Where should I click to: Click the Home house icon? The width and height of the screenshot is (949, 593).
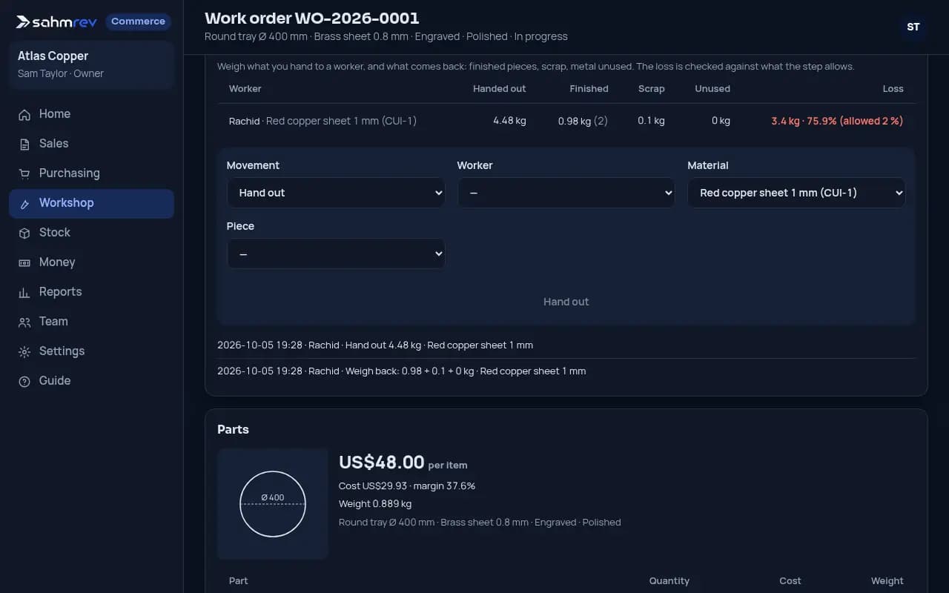[x=24, y=114]
